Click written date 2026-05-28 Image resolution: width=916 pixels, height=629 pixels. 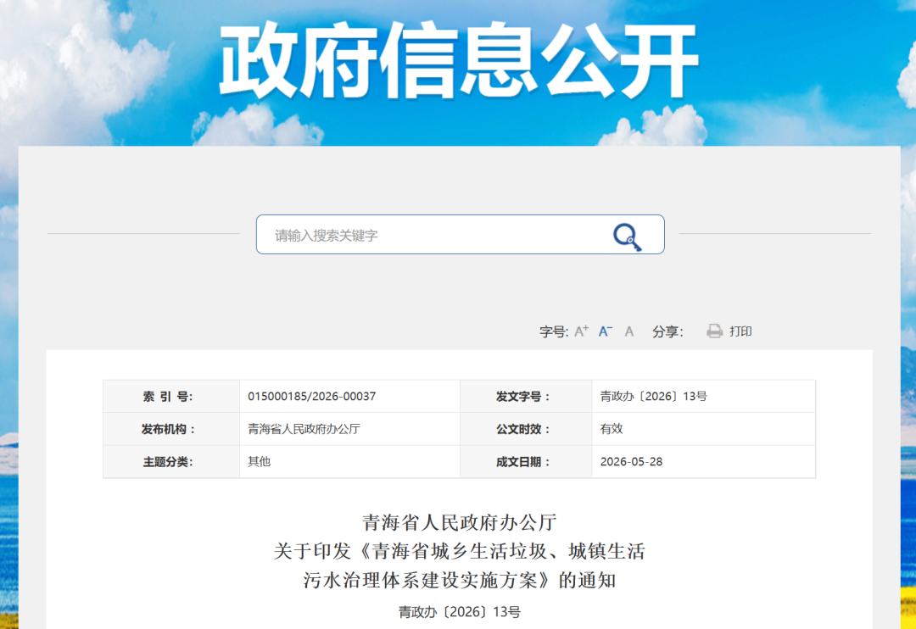click(x=631, y=461)
